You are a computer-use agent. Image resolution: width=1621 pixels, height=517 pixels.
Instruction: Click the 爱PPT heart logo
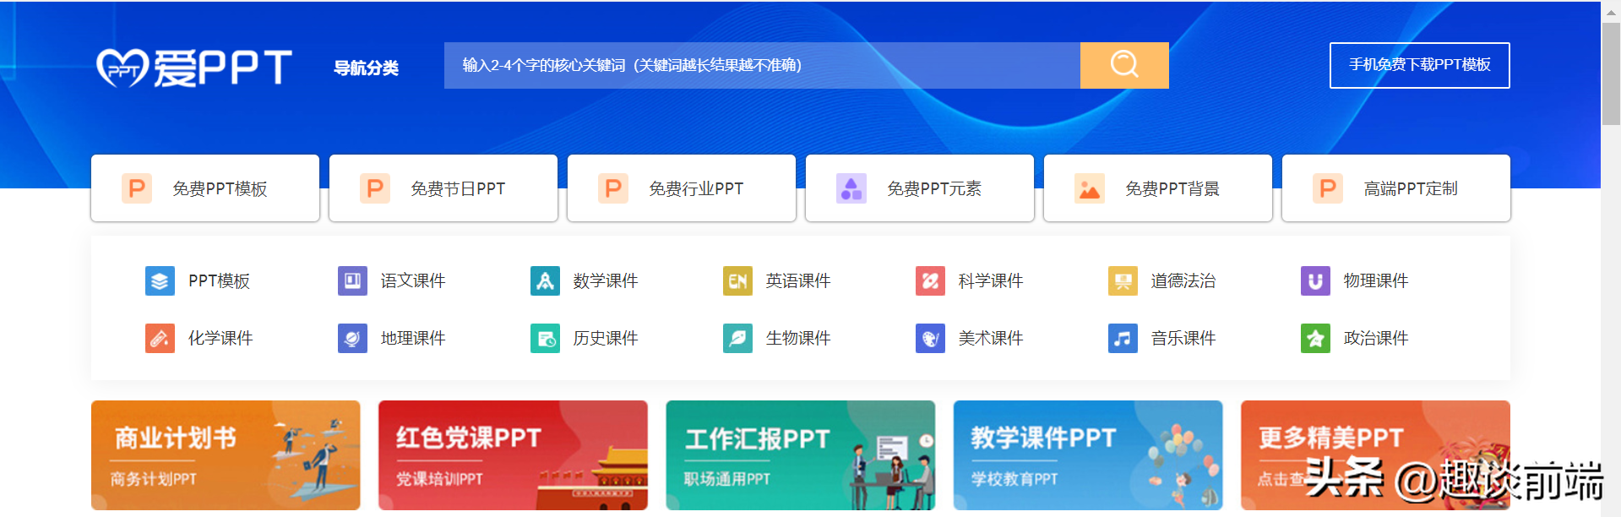point(194,68)
